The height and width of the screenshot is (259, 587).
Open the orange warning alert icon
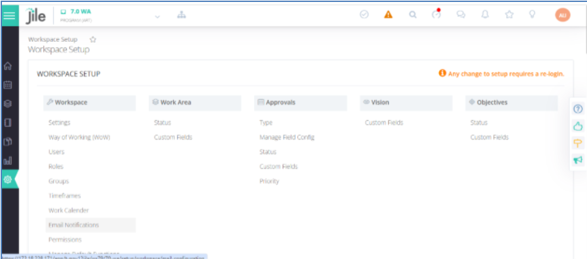388,14
